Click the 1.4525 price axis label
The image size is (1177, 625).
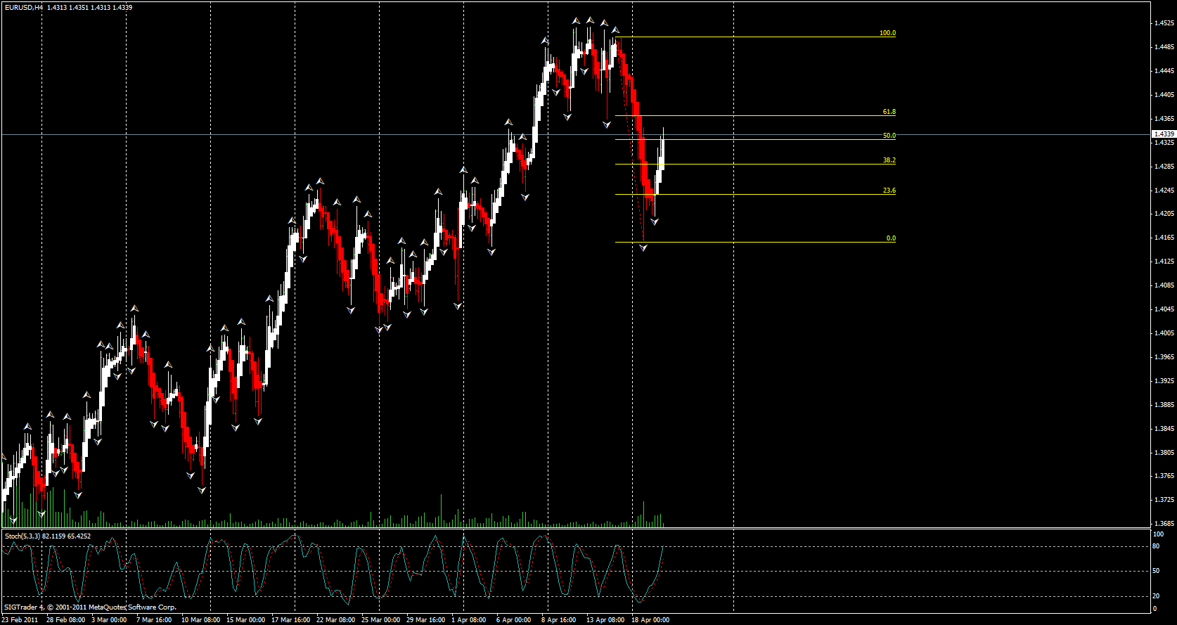click(1164, 23)
